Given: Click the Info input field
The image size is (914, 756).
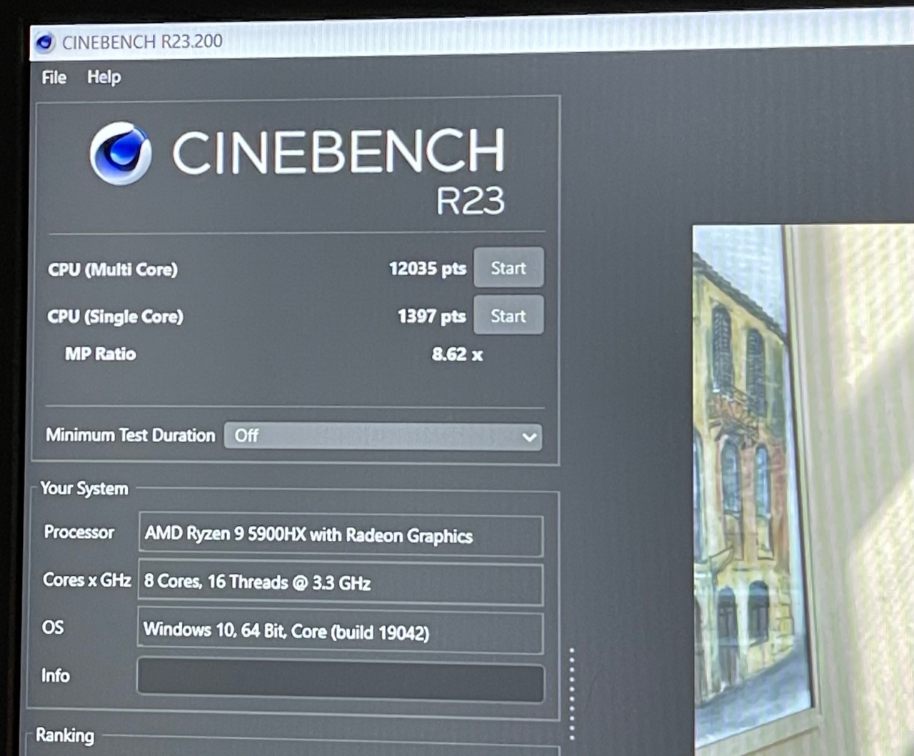Looking at the screenshot, I should tap(341, 680).
